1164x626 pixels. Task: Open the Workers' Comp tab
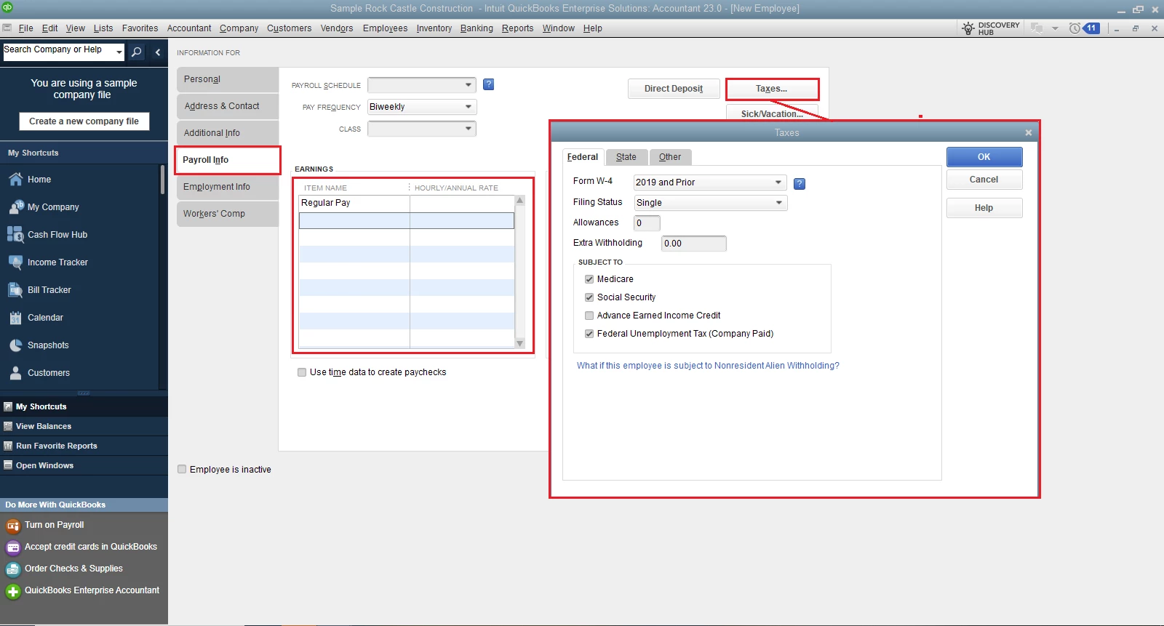point(228,214)
